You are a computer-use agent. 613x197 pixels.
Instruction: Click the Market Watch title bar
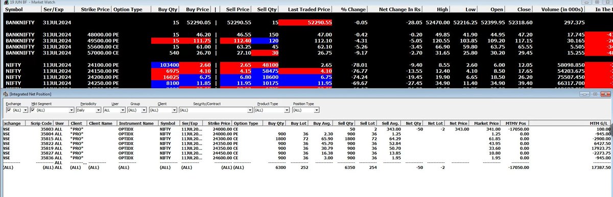[x=306, y=3]
